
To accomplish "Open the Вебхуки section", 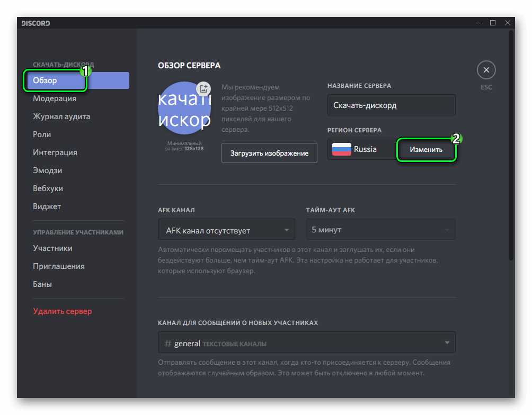I will 48,188.
